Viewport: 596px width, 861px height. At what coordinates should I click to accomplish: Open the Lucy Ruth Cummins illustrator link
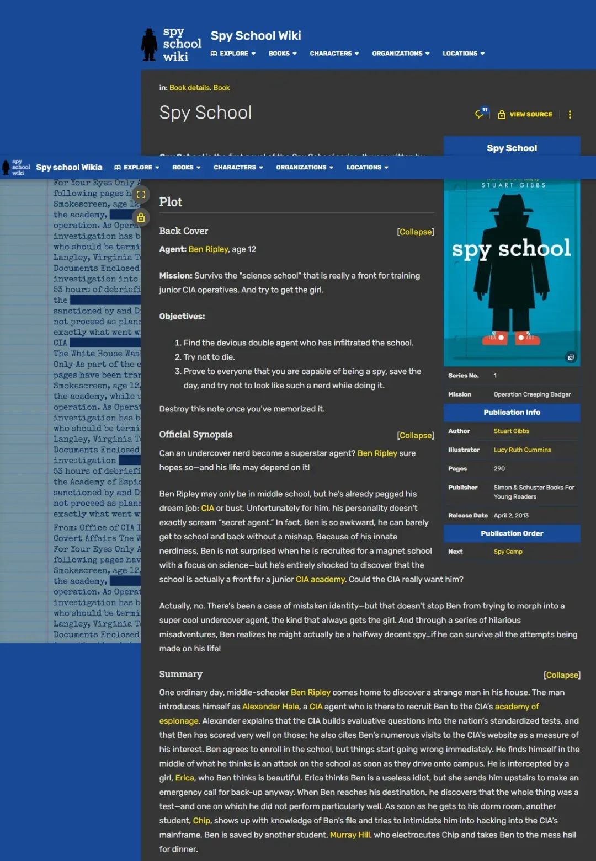[522, 450]
